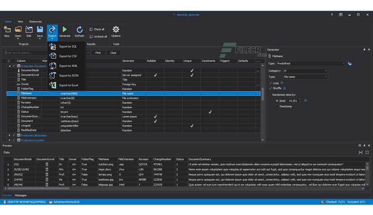373x215 pixels.
Task: Choose Export to XML
Action: 66,66
